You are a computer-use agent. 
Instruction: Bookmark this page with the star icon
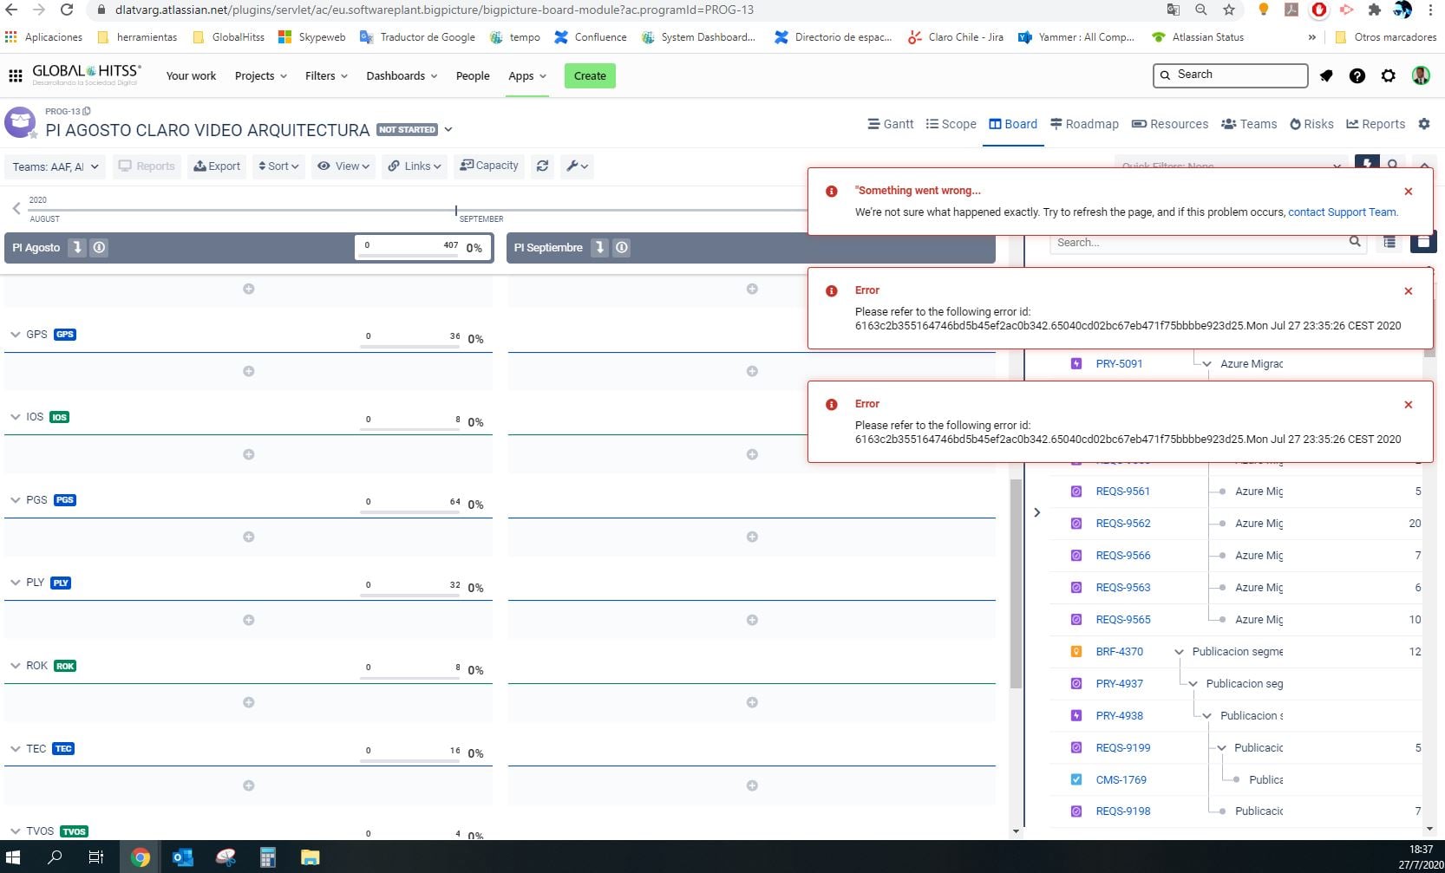tap(1229, 10)
